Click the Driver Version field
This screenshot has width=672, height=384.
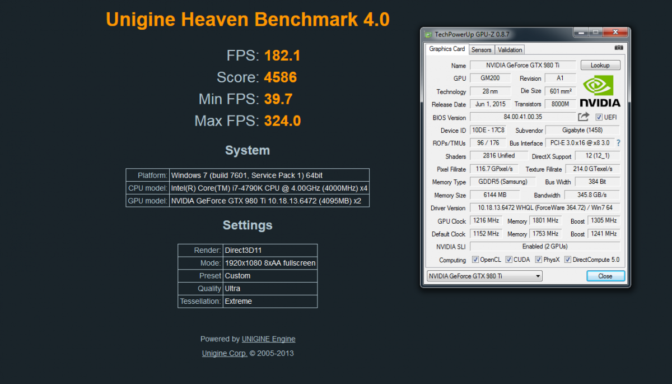[545, 208]
